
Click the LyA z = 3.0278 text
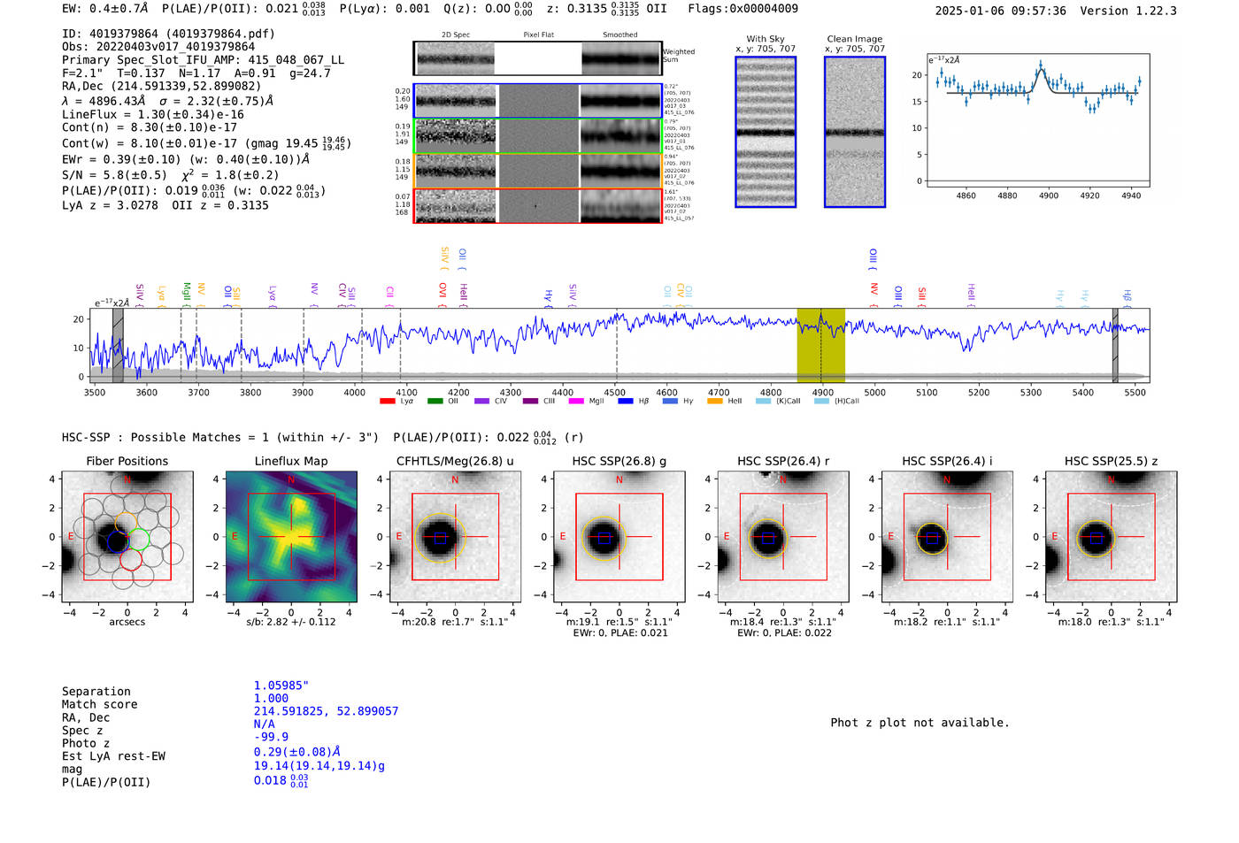111,205
